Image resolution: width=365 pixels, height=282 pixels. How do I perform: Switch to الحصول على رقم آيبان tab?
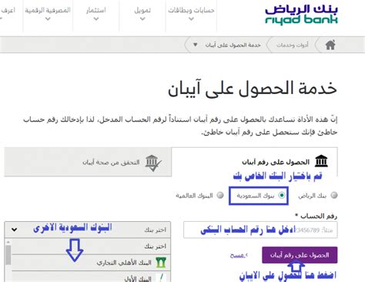pos(254,162)
